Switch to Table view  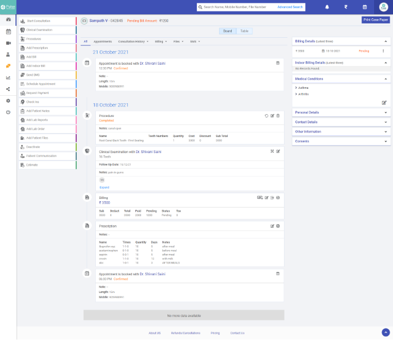(244, 31)
